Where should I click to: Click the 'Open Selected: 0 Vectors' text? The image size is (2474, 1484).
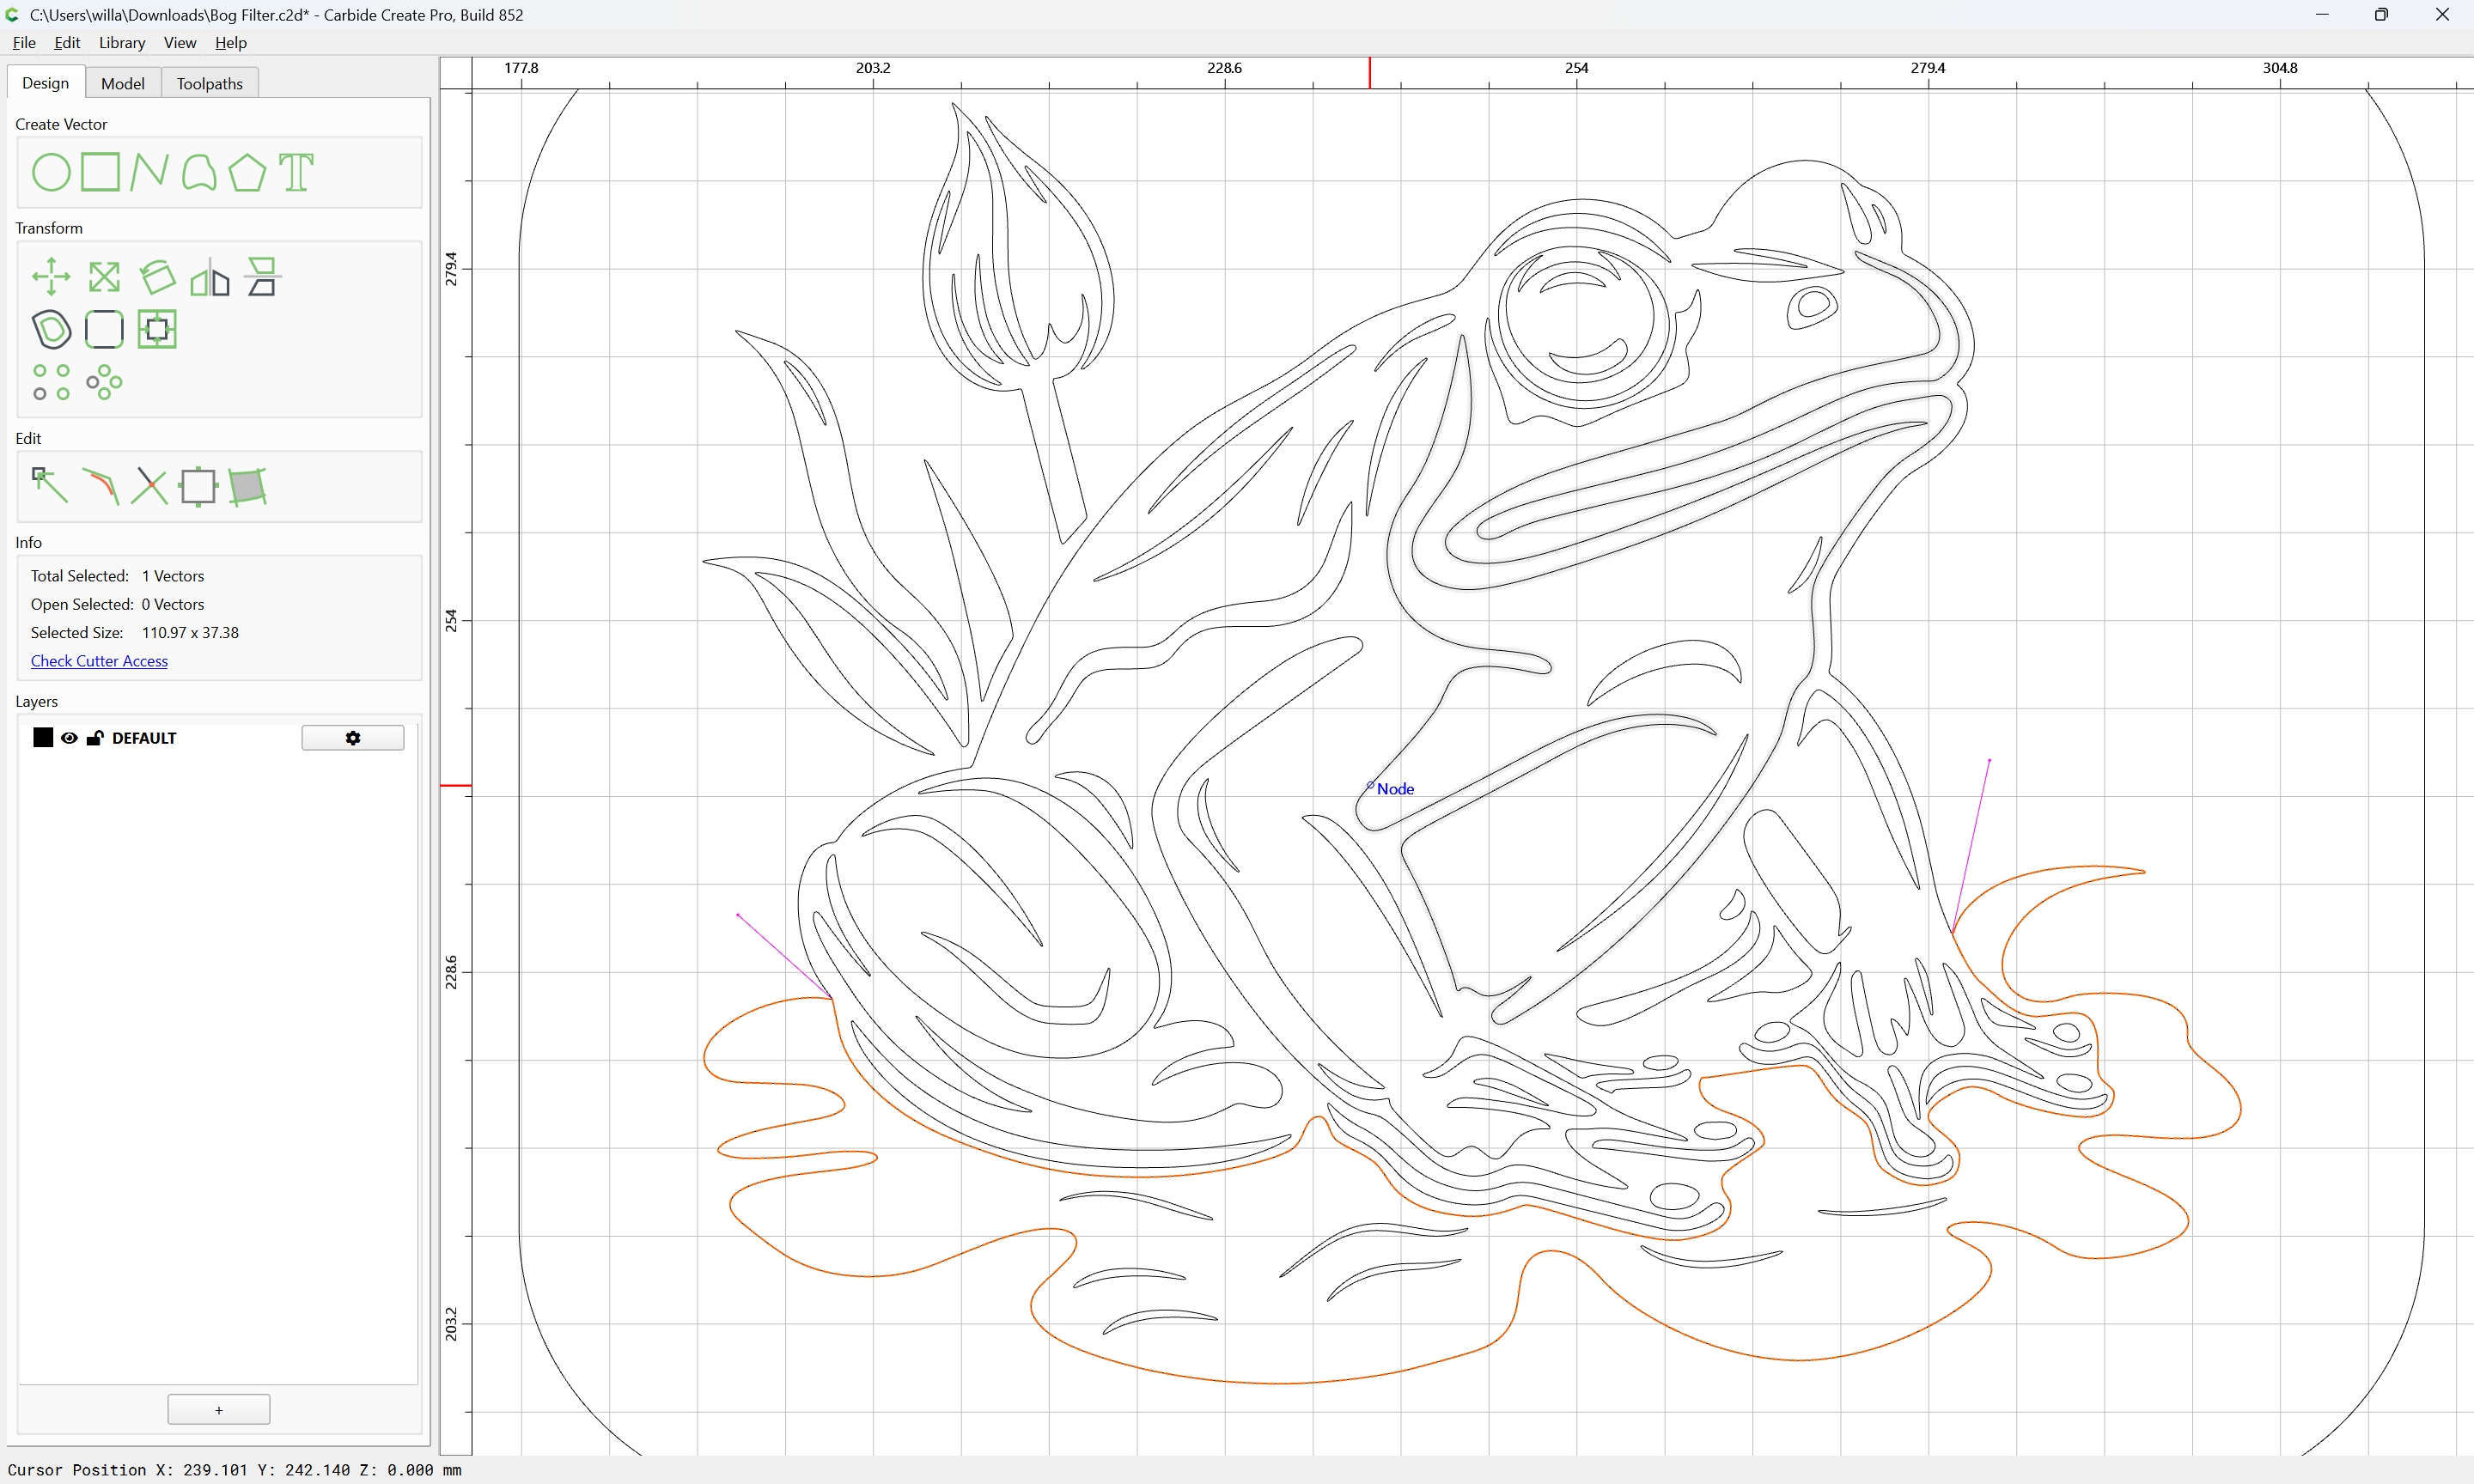coord(117,605)
